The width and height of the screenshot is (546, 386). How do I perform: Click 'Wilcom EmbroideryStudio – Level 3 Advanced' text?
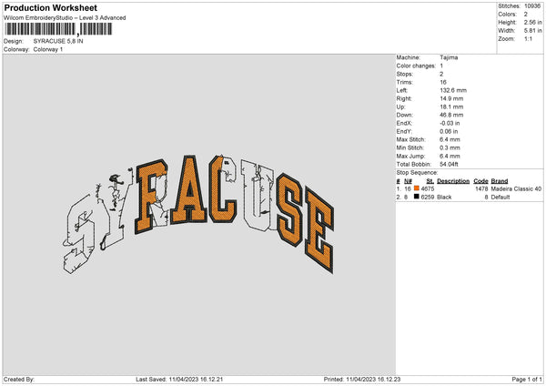click(x=65, y=18)
